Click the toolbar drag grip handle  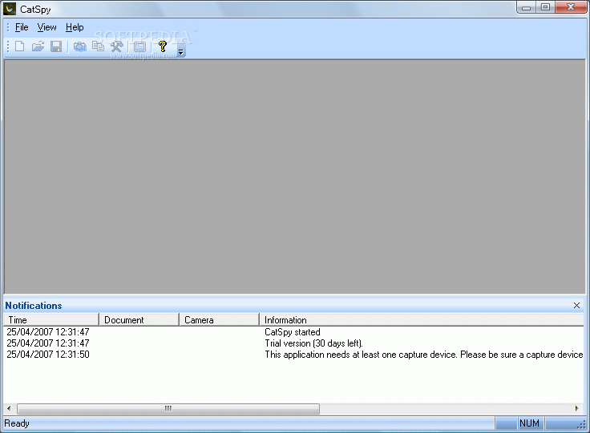(x=8, y=46)
